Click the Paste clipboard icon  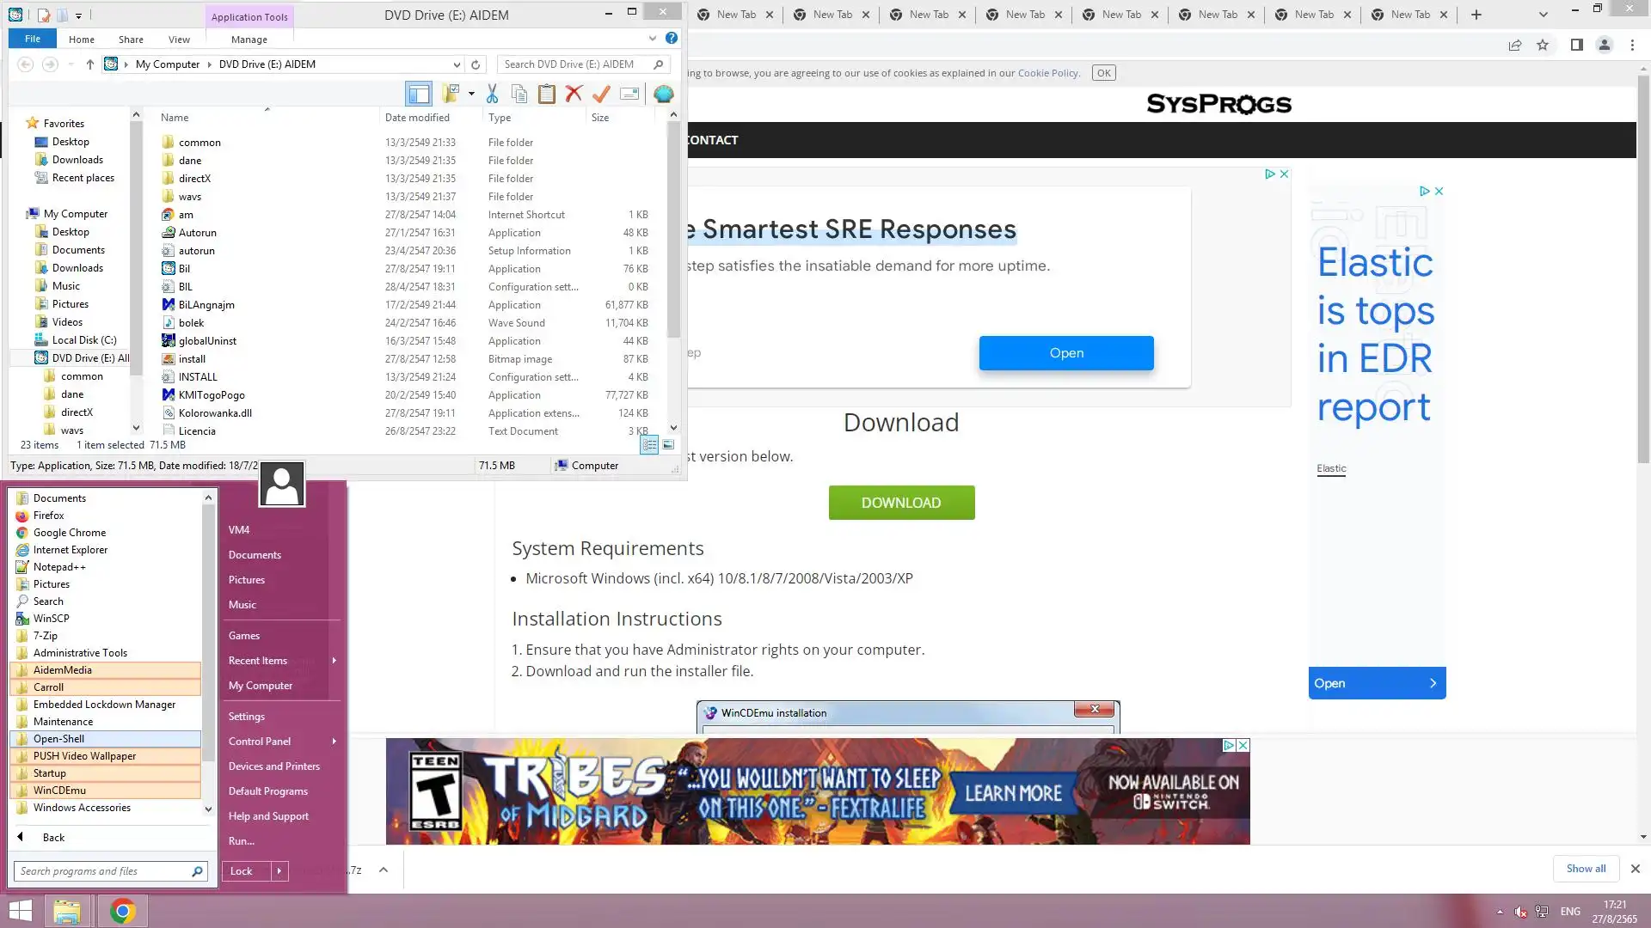click(x=546, y=94)
